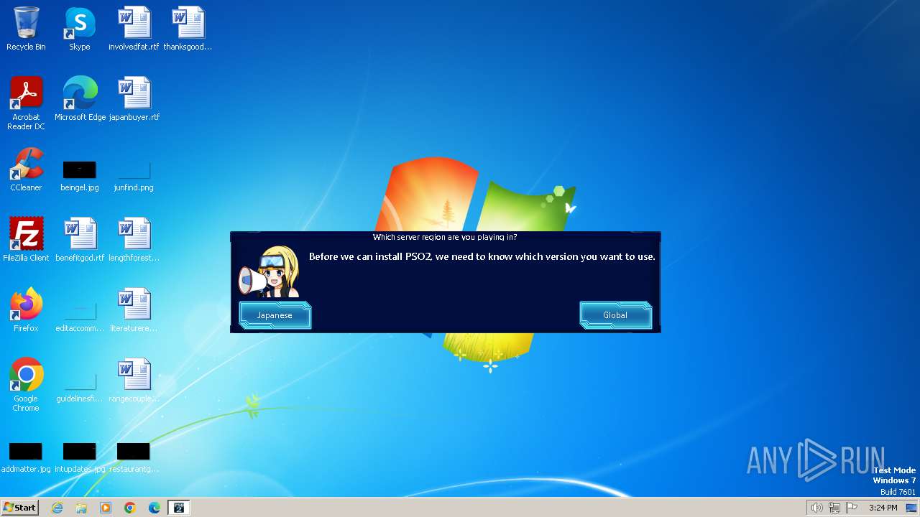Open the Recycle Bin icon
Image resolution: width=920 pixels, height=517 pixels.
point(26,29)
